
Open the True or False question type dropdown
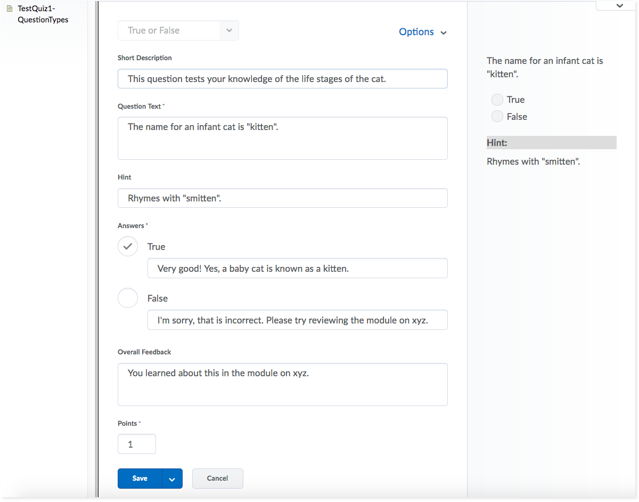tap(178, 30)
